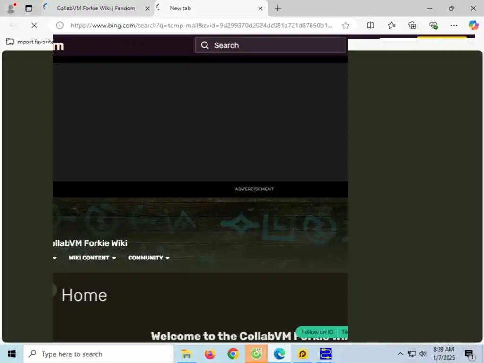Stop loading the page
This screenshot has height=363, width=484.
[34, 26]
